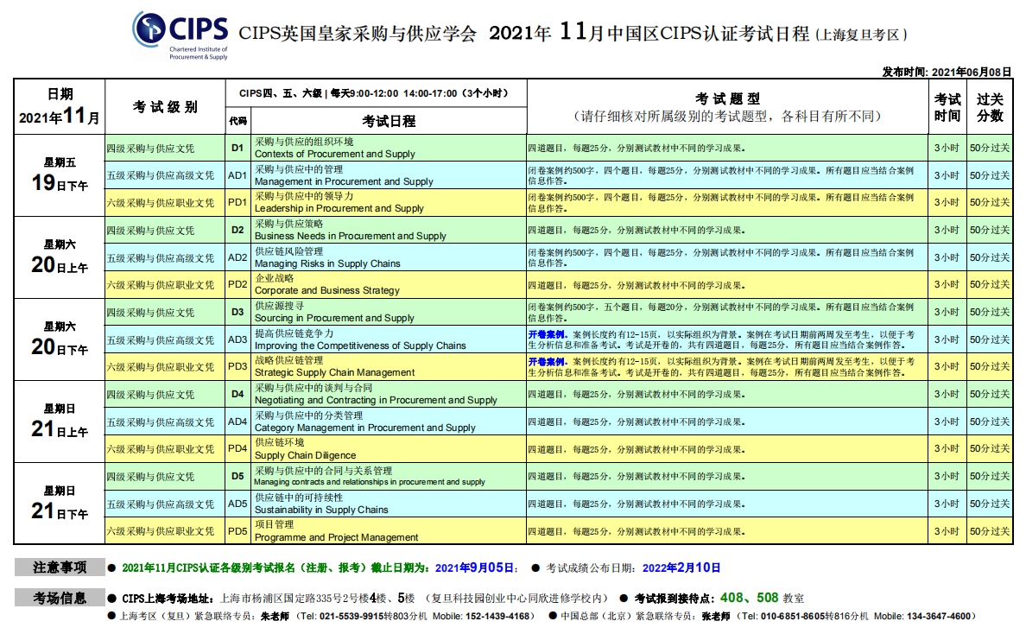Click 'Business Needs in Procurement and Supply'
This screenshot has width=1026, height=634.
[350, 236]
